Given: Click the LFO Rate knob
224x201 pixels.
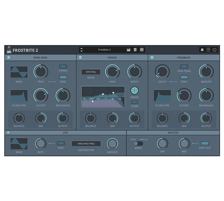Looking at the screenshot, I should pos(41,143).
